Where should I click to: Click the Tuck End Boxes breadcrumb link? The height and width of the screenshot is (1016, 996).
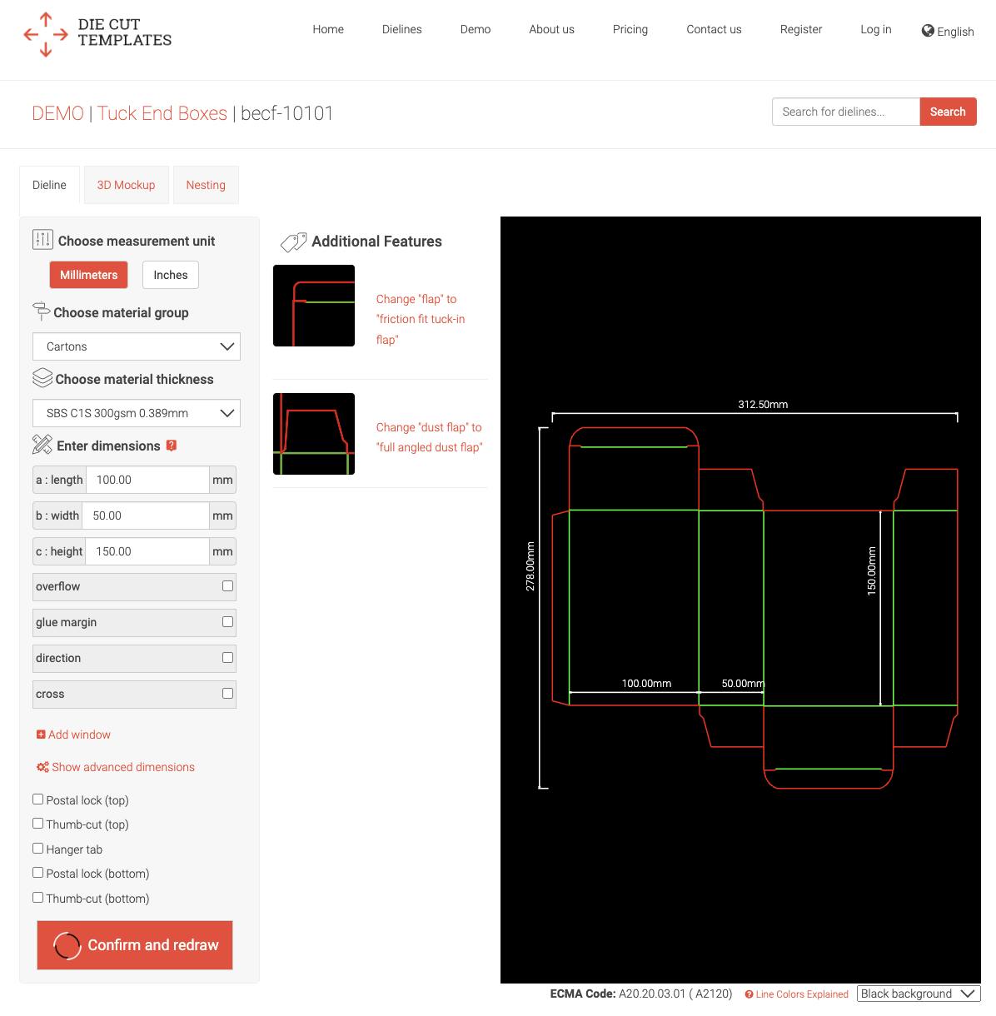click(x=162, y=113)
